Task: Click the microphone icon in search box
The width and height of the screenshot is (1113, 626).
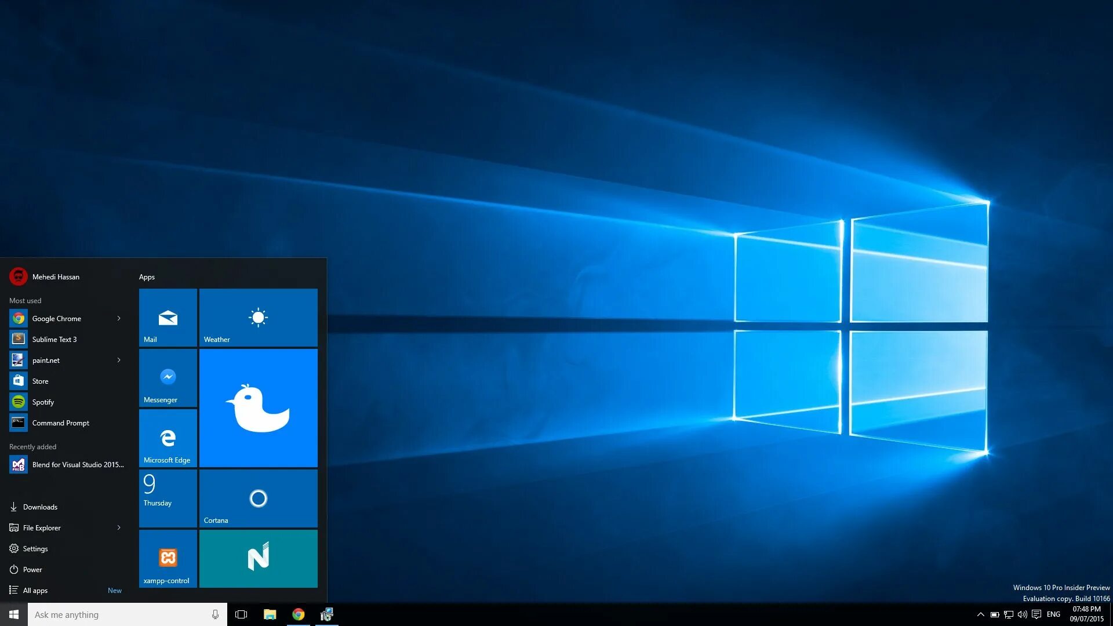Action: click(x=215, y=614)
